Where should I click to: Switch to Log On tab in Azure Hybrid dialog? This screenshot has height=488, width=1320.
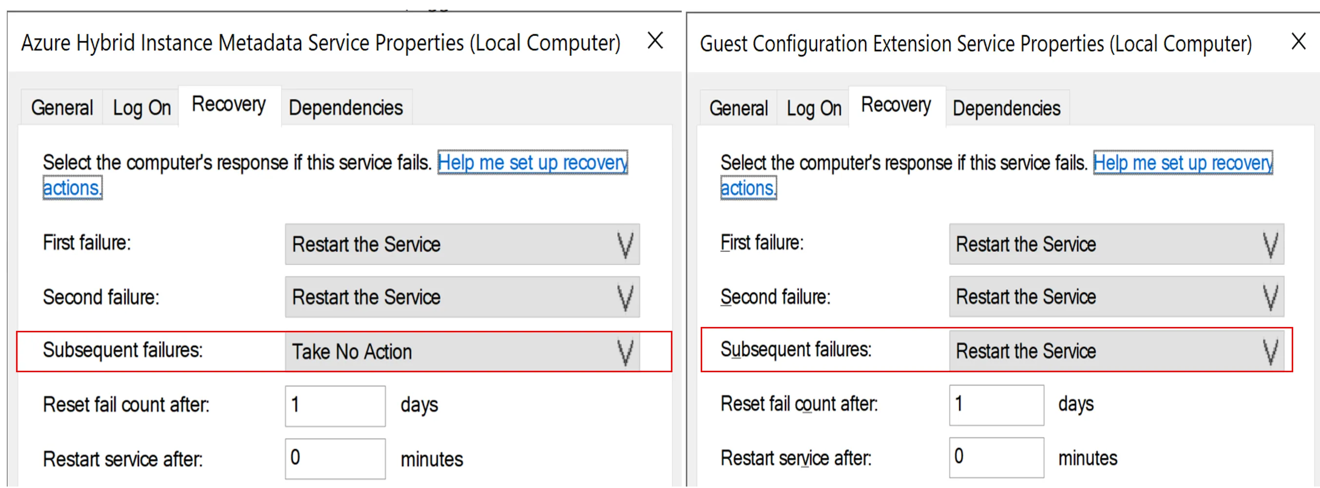141,108
